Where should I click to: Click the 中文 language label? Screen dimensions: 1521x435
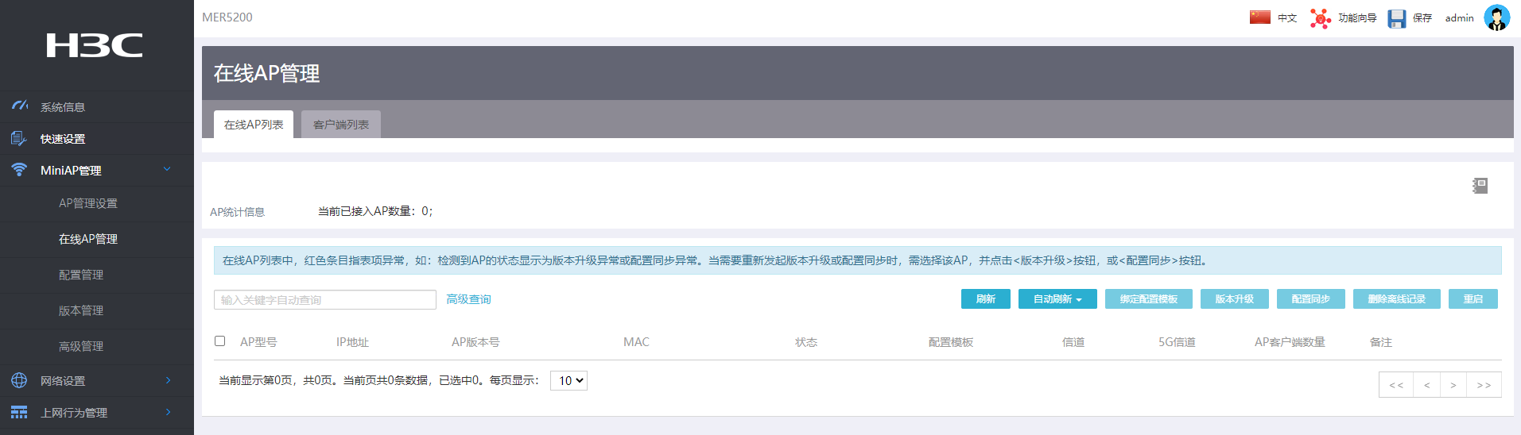(x=1287, y=17)
